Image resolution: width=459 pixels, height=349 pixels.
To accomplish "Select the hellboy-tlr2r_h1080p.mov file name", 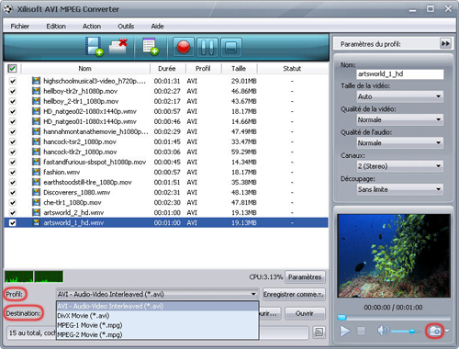I will [81, 91].
